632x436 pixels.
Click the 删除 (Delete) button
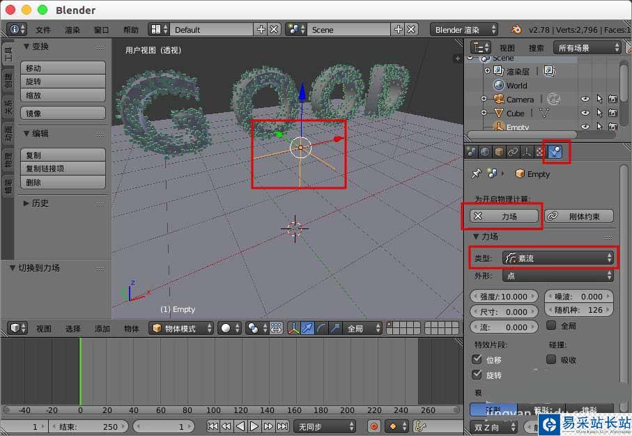(x=63, y=182)
